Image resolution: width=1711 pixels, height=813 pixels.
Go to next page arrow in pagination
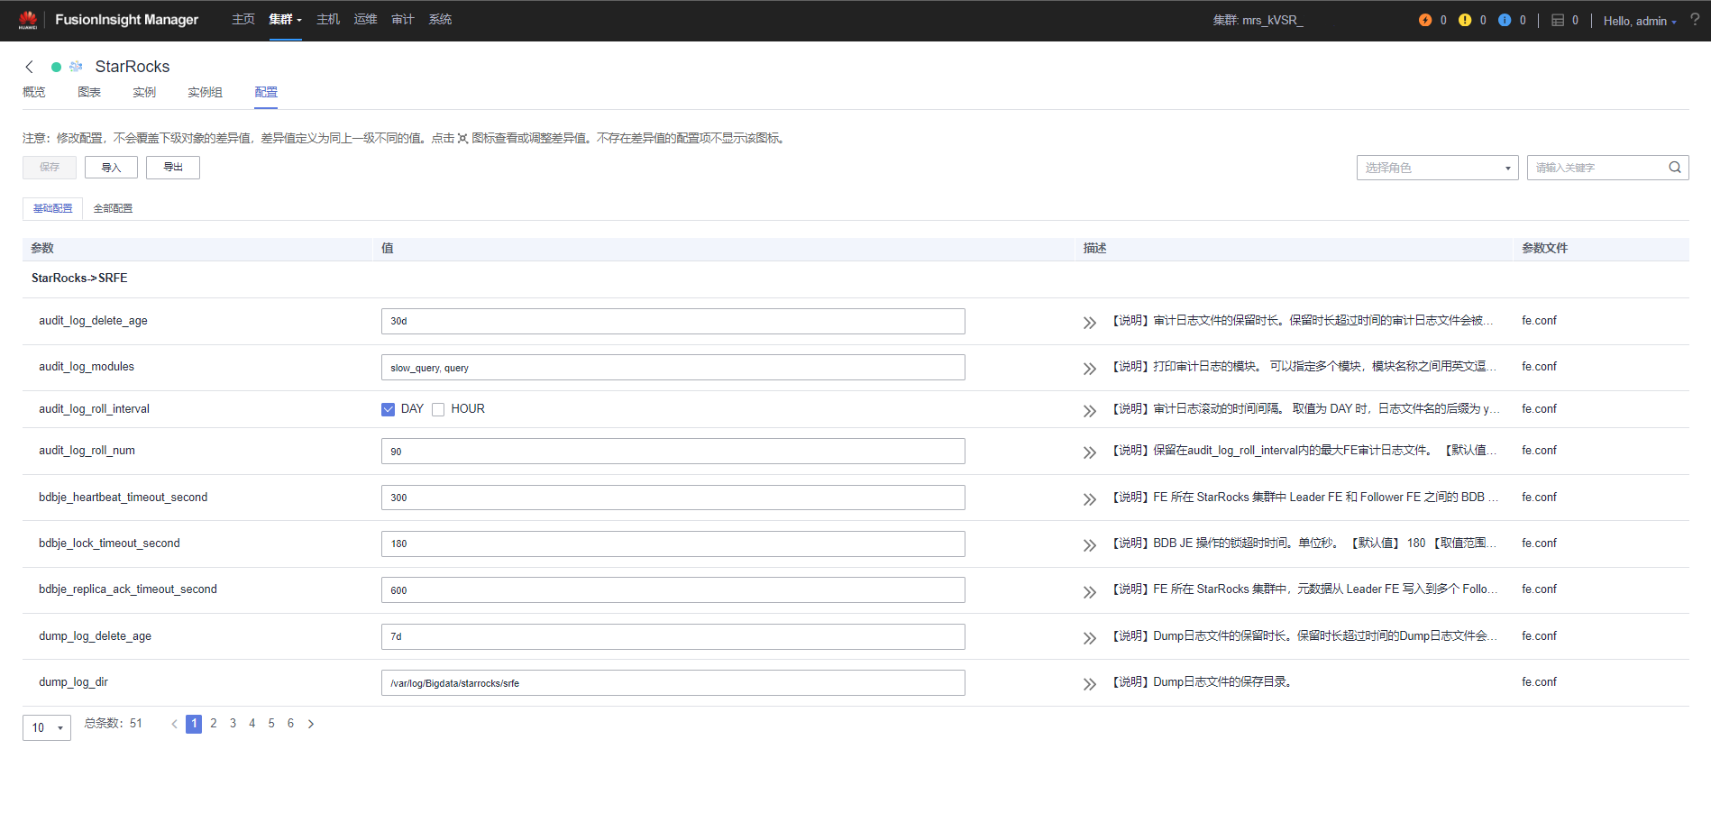pos(311,724)
